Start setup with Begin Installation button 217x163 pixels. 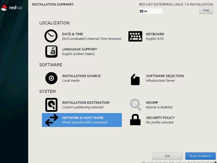200,156
